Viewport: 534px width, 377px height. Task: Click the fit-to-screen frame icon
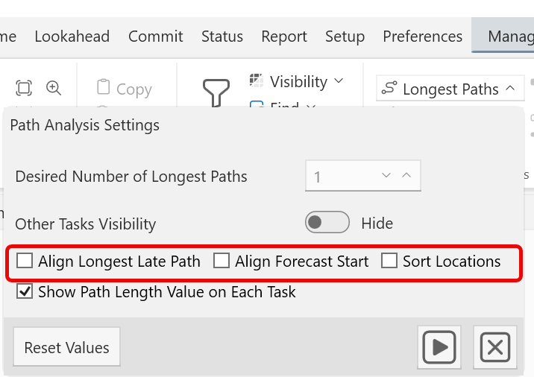tap(24, 88)
